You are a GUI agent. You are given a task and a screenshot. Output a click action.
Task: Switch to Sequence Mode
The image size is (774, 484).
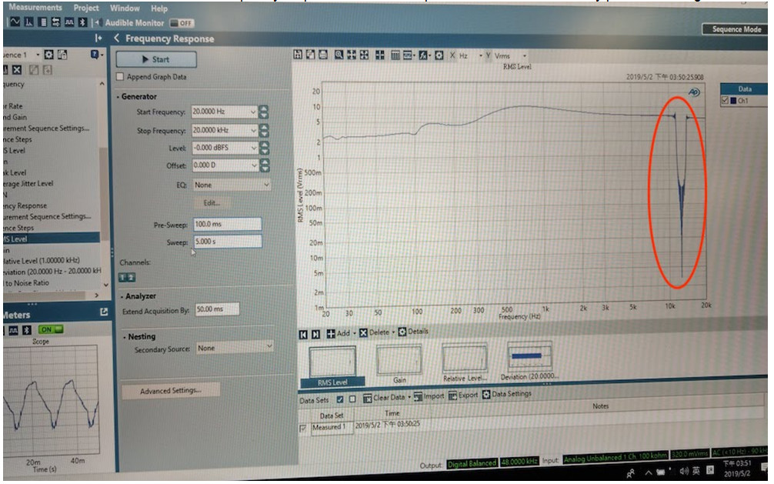click(x=736, y=30)
